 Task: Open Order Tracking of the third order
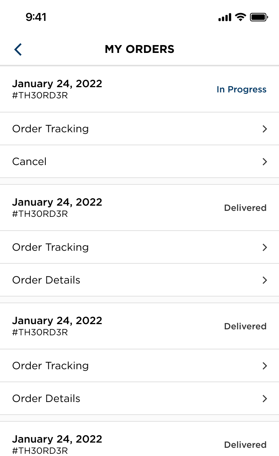click(x=51, y=366)
